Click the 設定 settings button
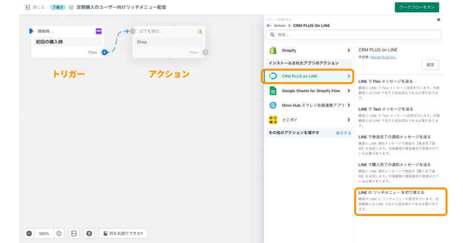The width and height of the screenshot is (463, 243). 430,65
